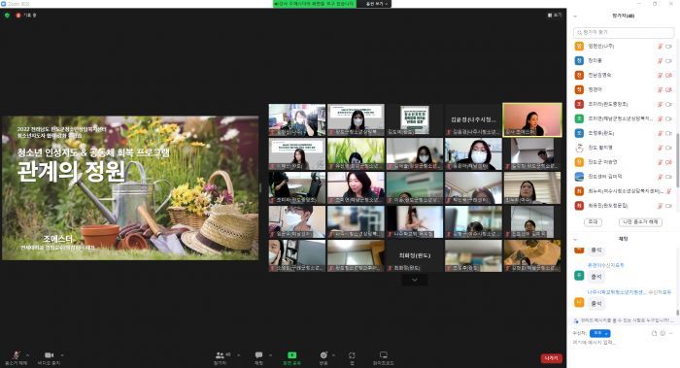Open the Chat speech-bubble icon

point(259,355)
